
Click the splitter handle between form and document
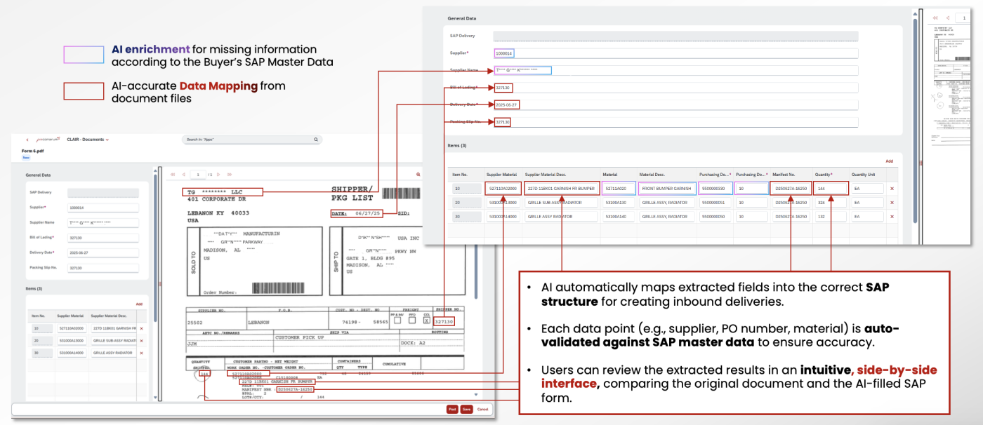point(159,284)
